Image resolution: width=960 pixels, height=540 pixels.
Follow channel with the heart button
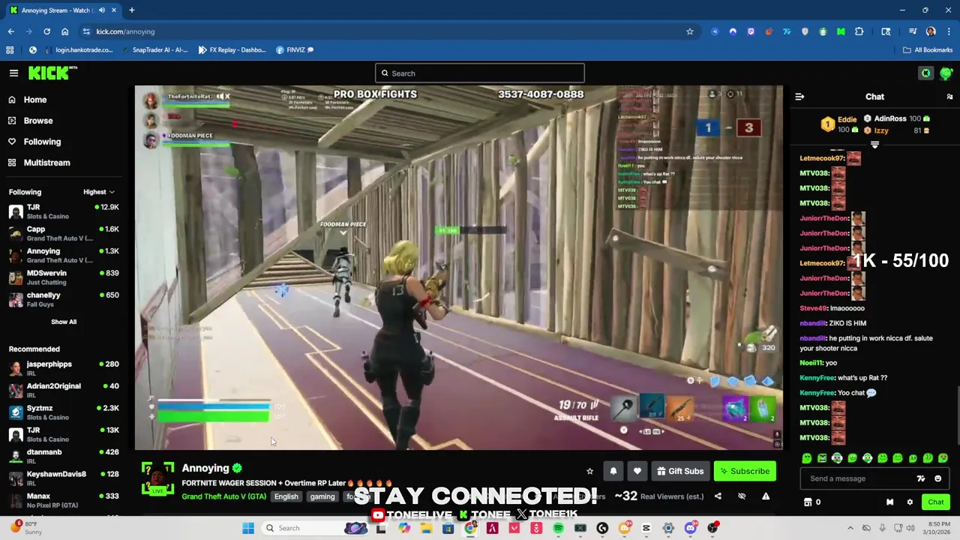point(637,471)
